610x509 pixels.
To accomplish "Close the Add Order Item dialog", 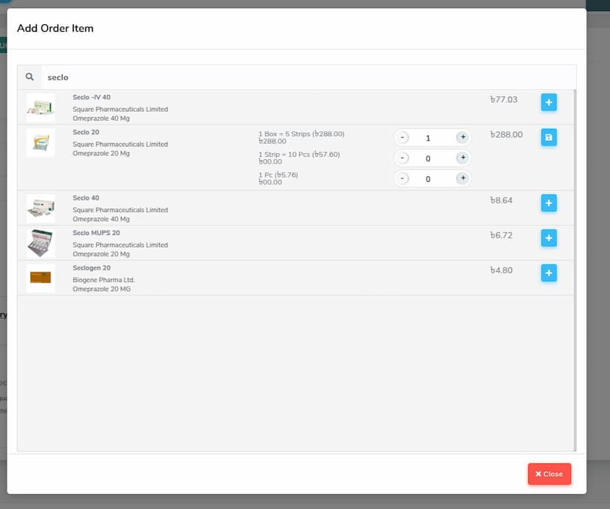I will coord(549,474).
